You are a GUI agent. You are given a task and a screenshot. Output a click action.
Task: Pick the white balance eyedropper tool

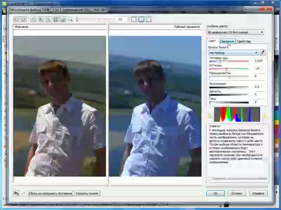coord(262,52)
